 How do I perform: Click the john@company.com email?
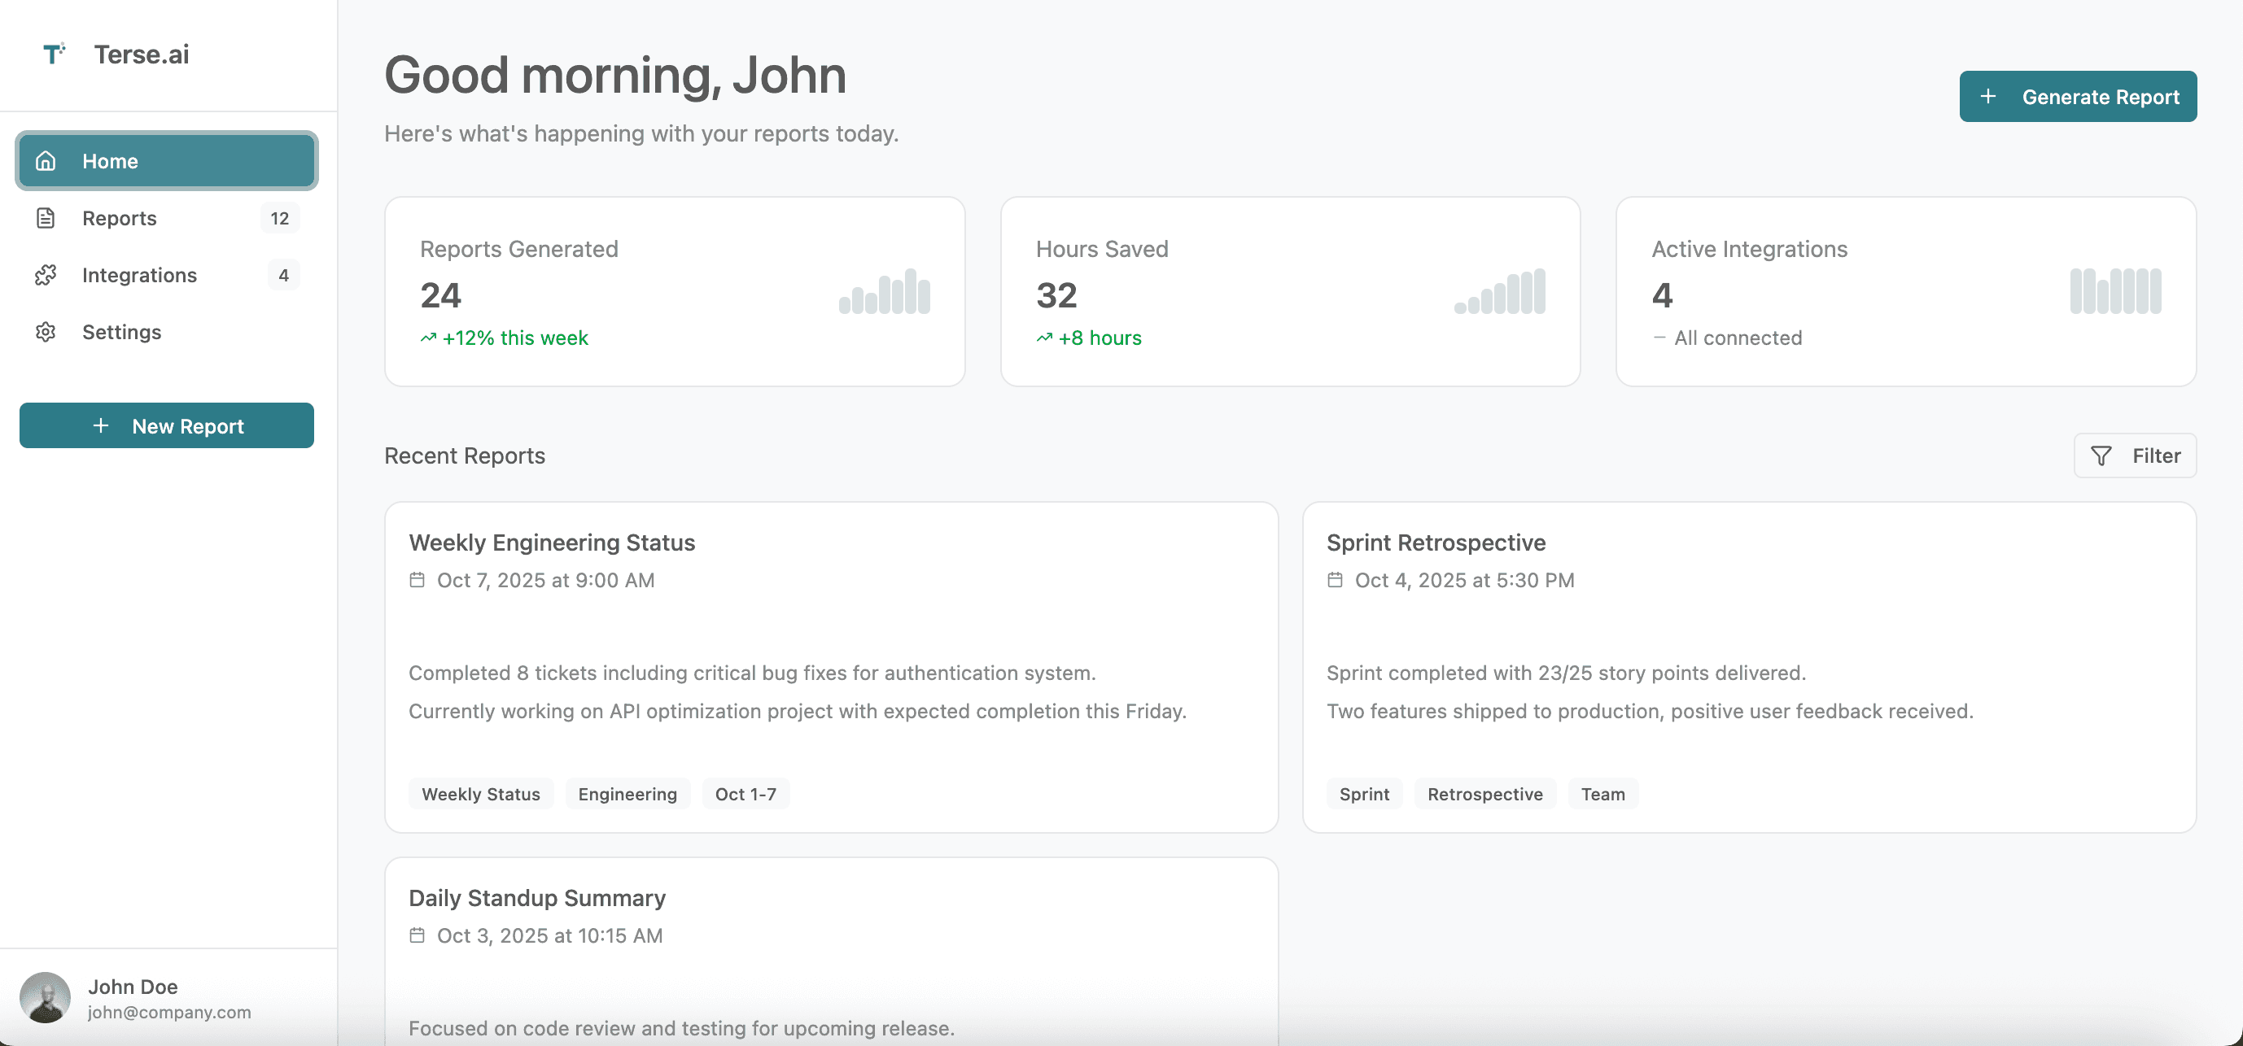(x=169, y=1012)
